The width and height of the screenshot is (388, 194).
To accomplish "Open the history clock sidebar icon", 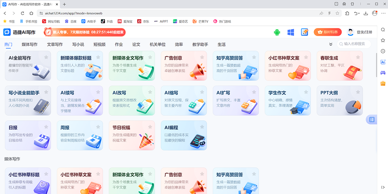I will pyautogui.click(x=383, y=51).
